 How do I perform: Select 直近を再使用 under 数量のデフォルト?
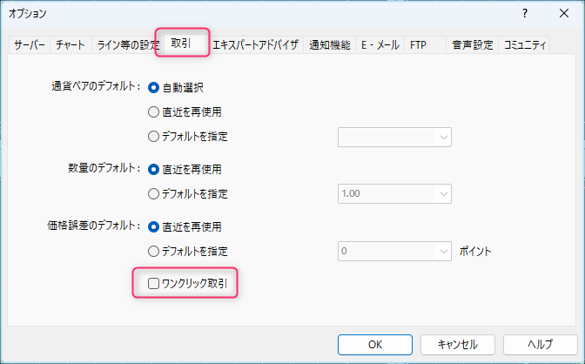coord(154,169)
